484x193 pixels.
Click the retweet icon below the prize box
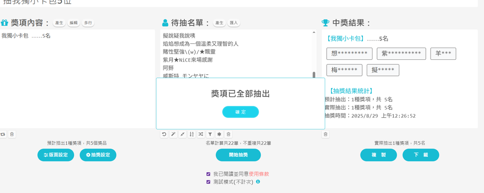(3, 134)
